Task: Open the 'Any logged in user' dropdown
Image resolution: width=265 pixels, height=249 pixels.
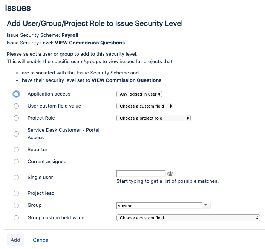Action: pyautogui.click(x=139, y=94)
